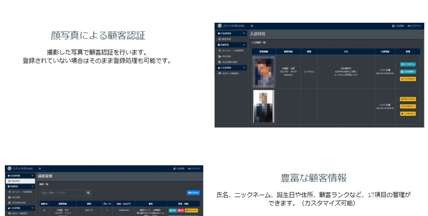The image size is (428, 216).
Task: Click ログアウト in the 顧客管理 top bar
Action: click(195, 169)
